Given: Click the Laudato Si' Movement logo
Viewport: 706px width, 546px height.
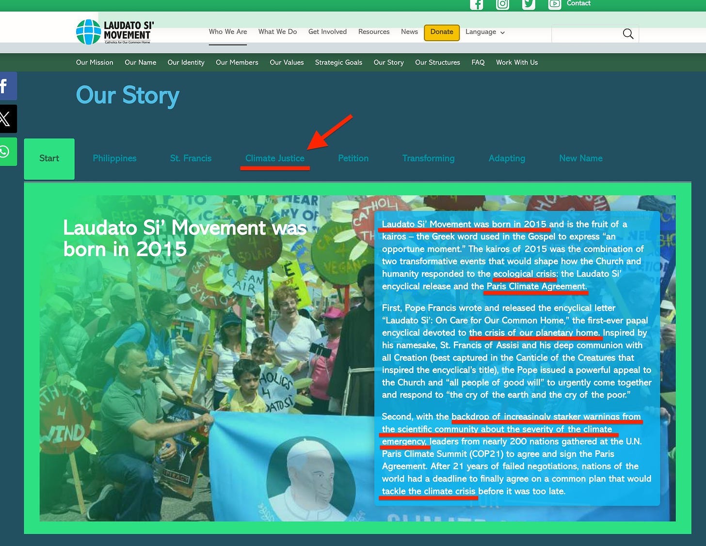Looking at the screenshot, I should pos(115,32).
